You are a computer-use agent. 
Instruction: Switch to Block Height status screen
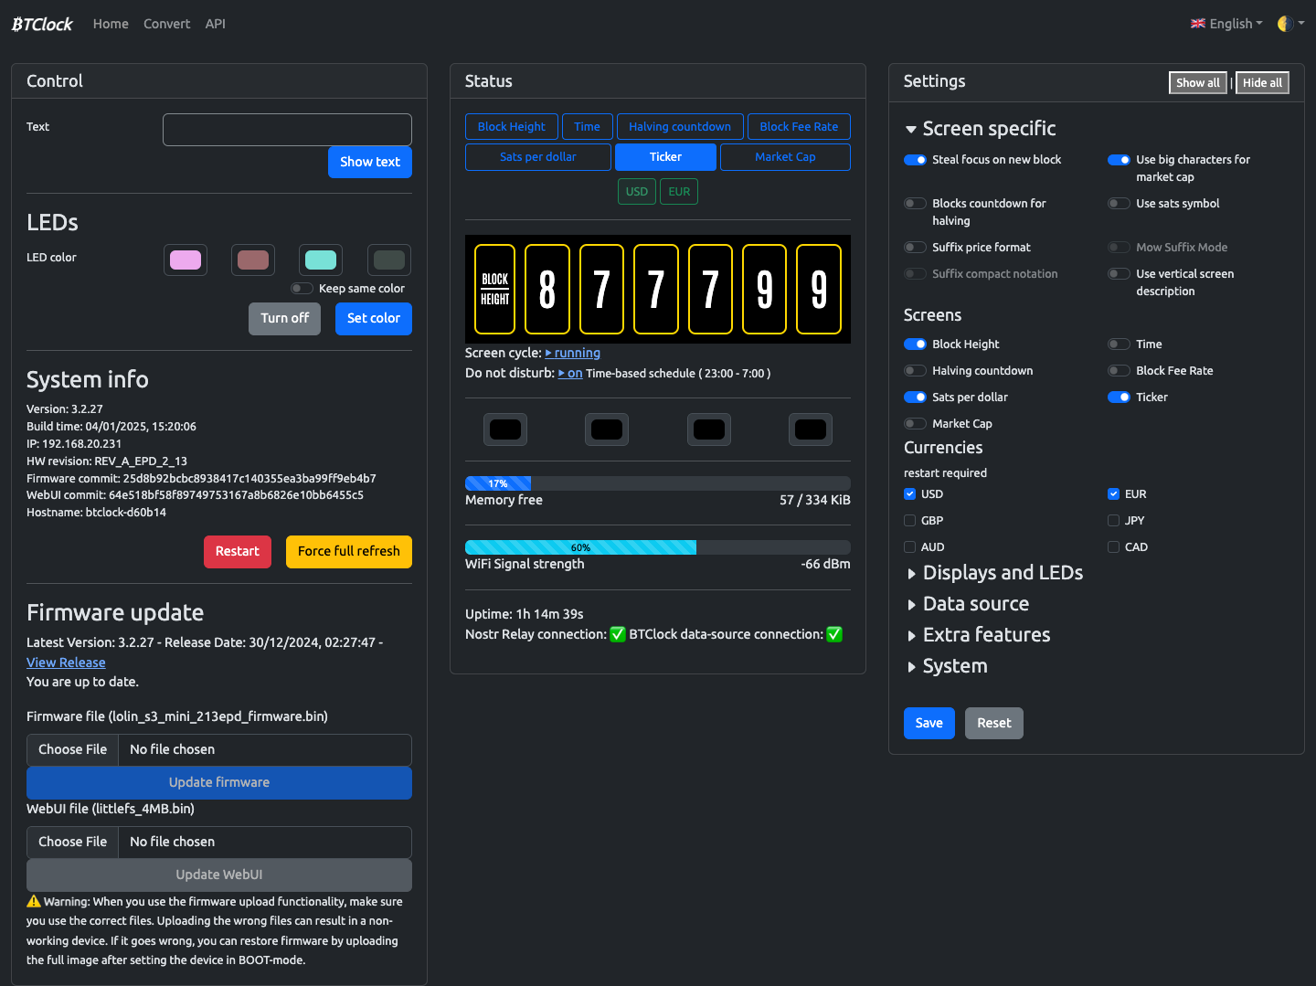click(511, 127)
